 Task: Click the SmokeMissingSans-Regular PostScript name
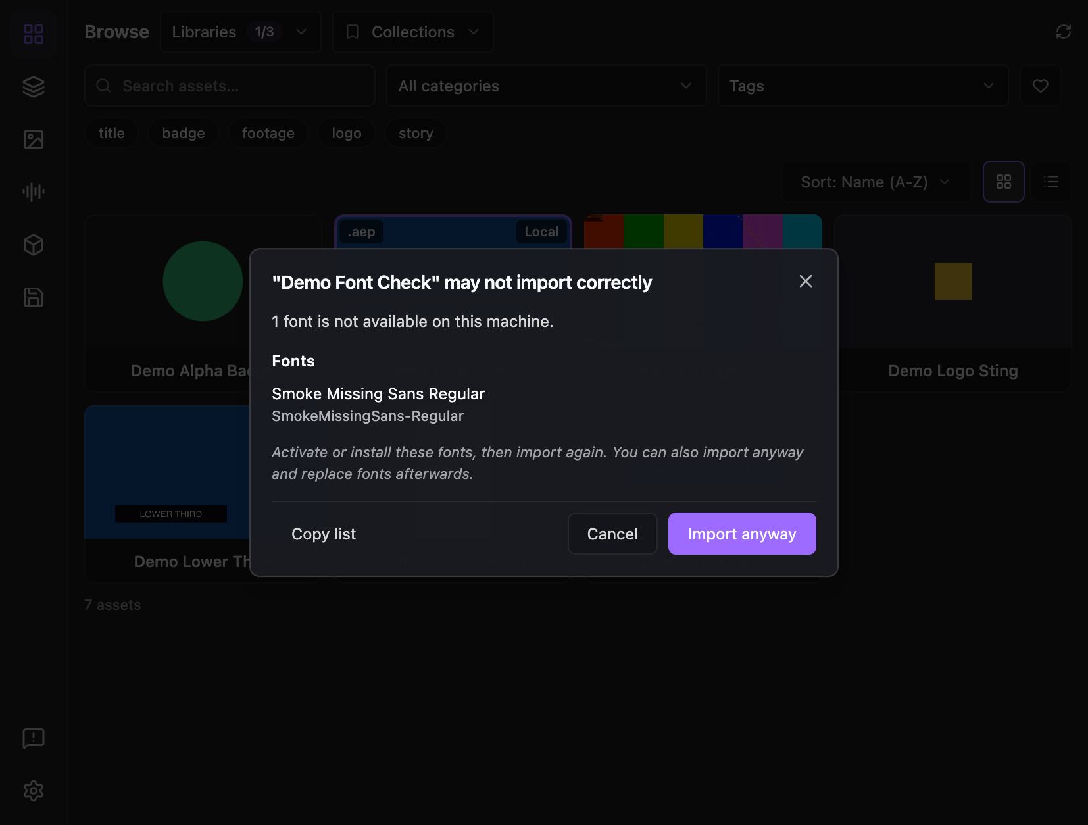pyautogui.click(x=368, y=416)
